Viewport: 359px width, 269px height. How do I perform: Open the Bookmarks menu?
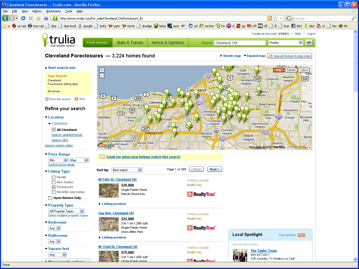pyautogui.click(x=54, y=11)
